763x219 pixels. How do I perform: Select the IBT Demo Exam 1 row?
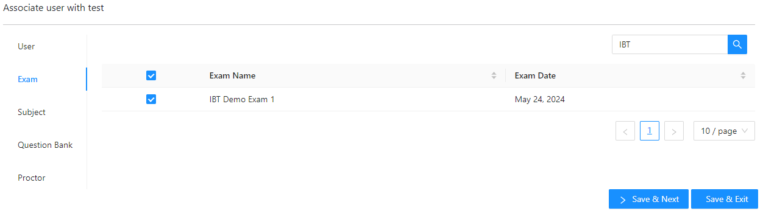point(428,99)
